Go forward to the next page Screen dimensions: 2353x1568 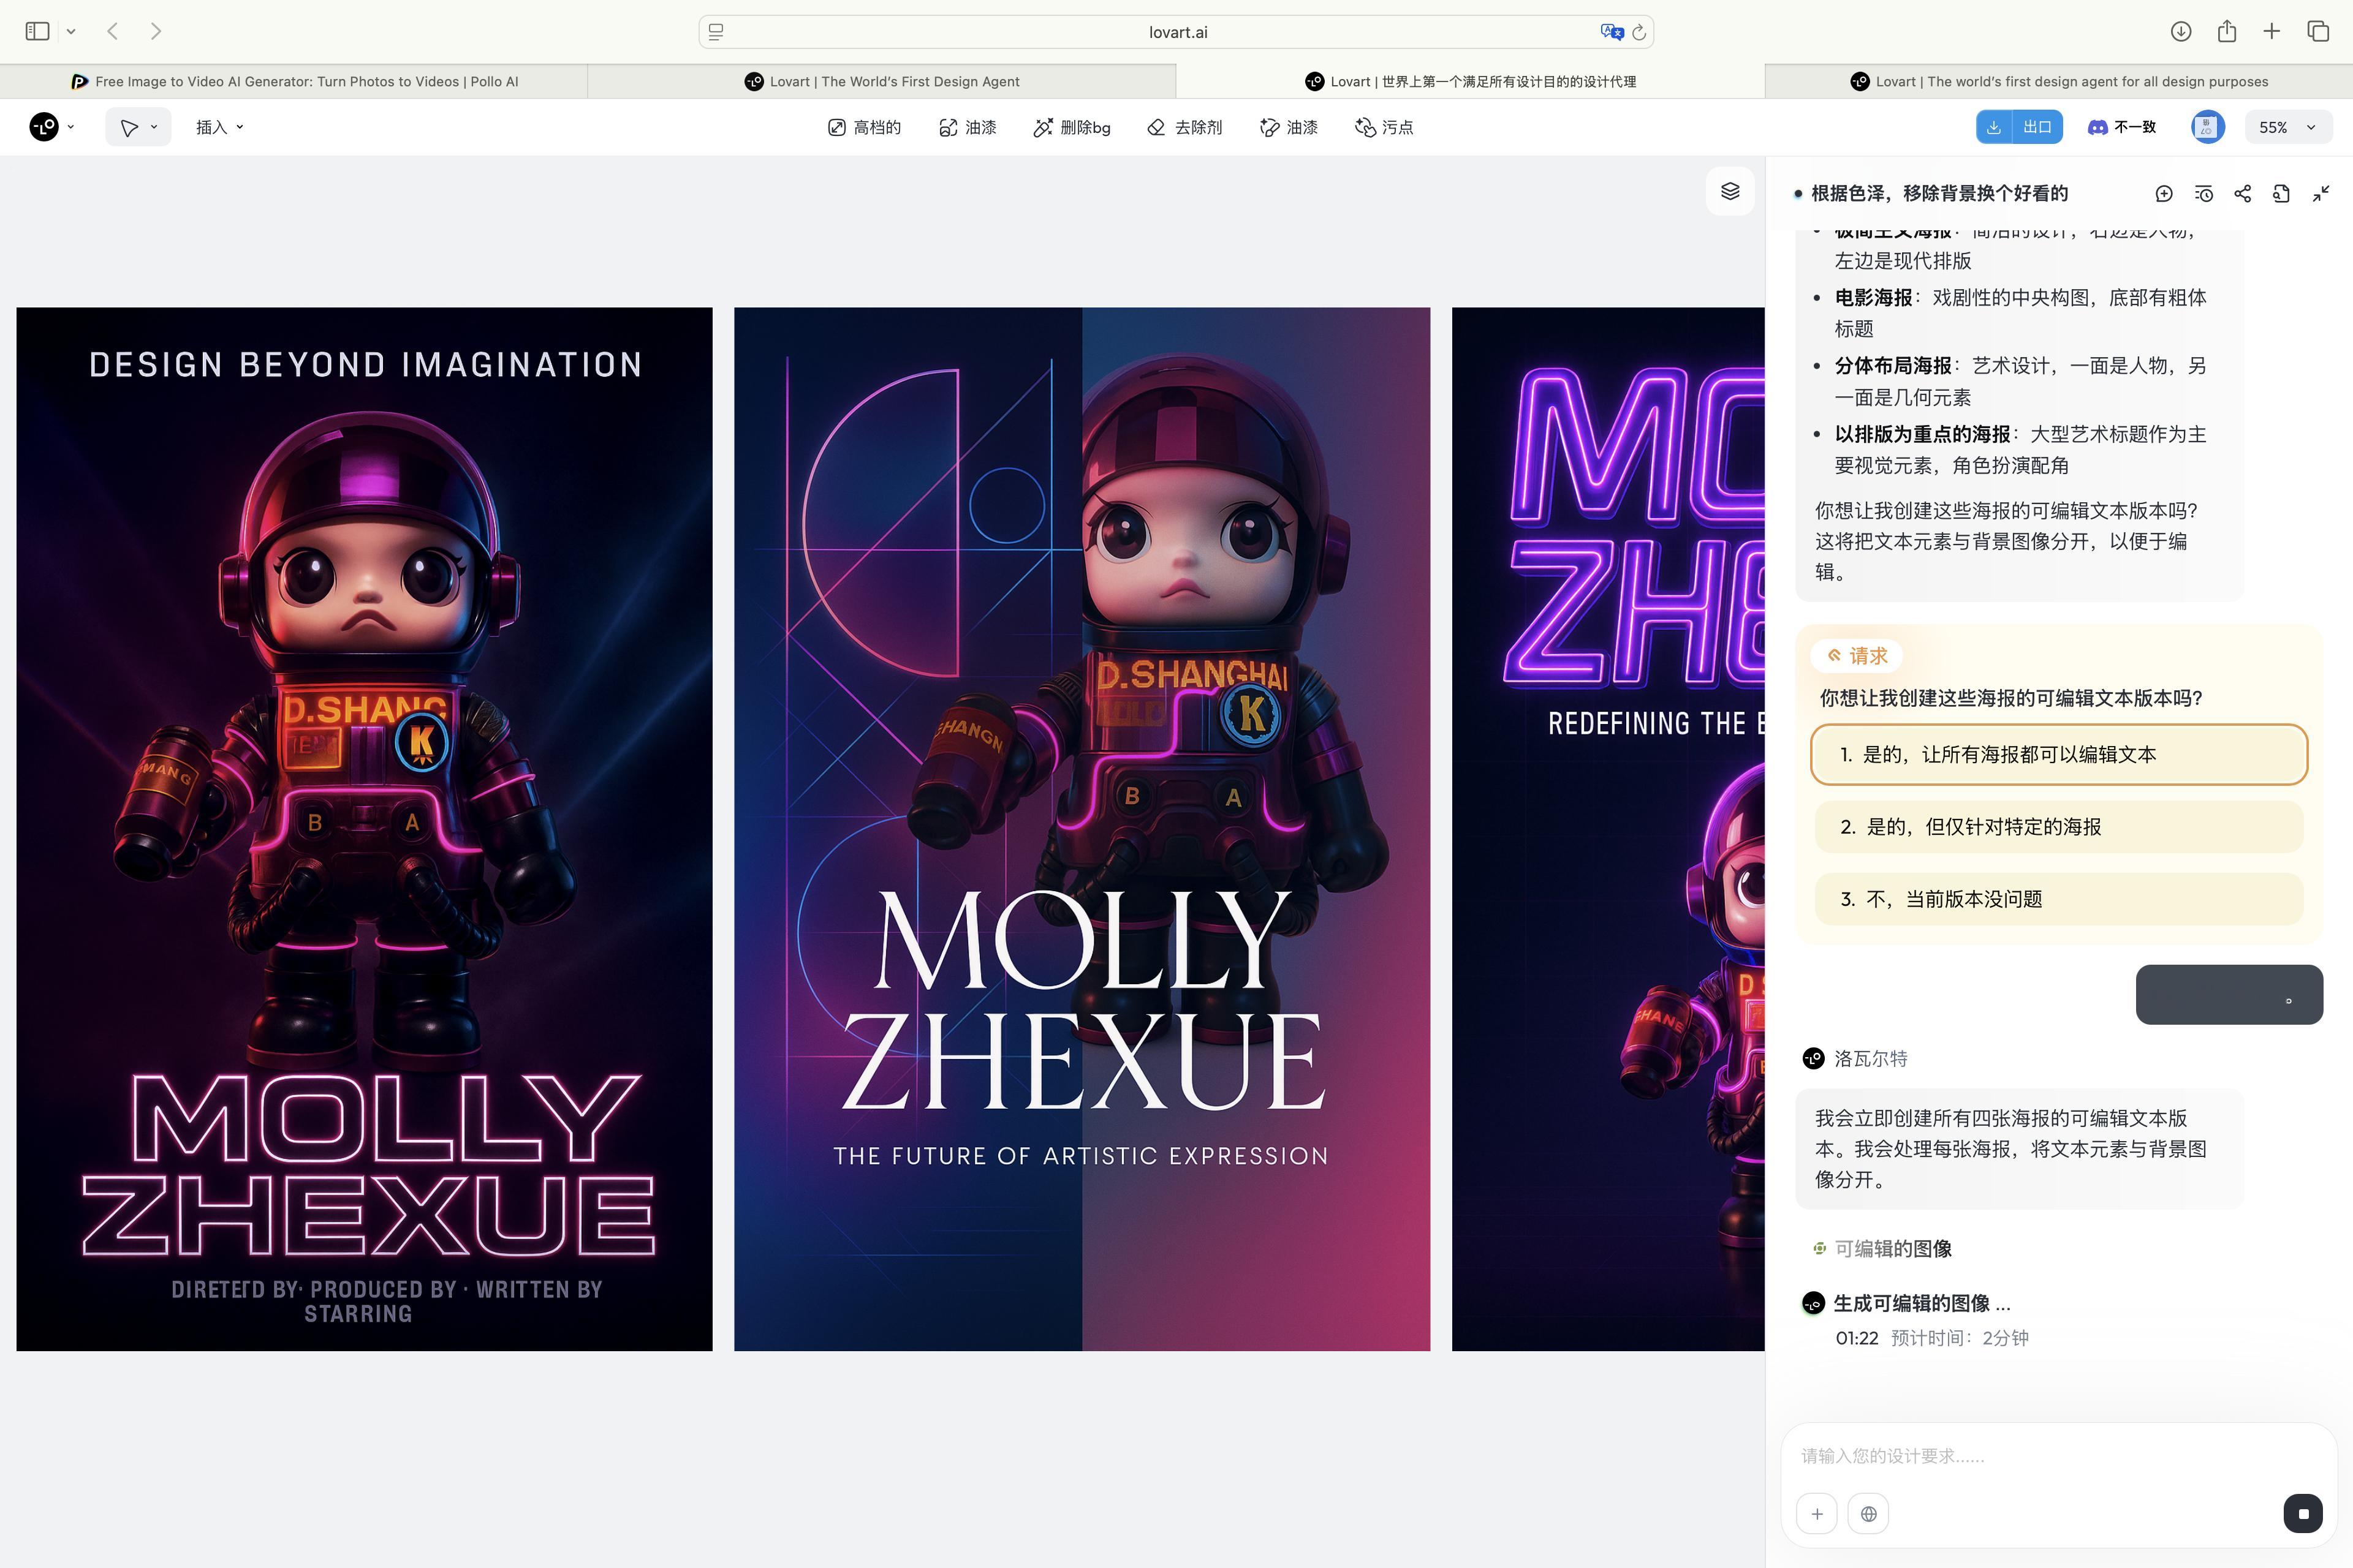(156, 31)
